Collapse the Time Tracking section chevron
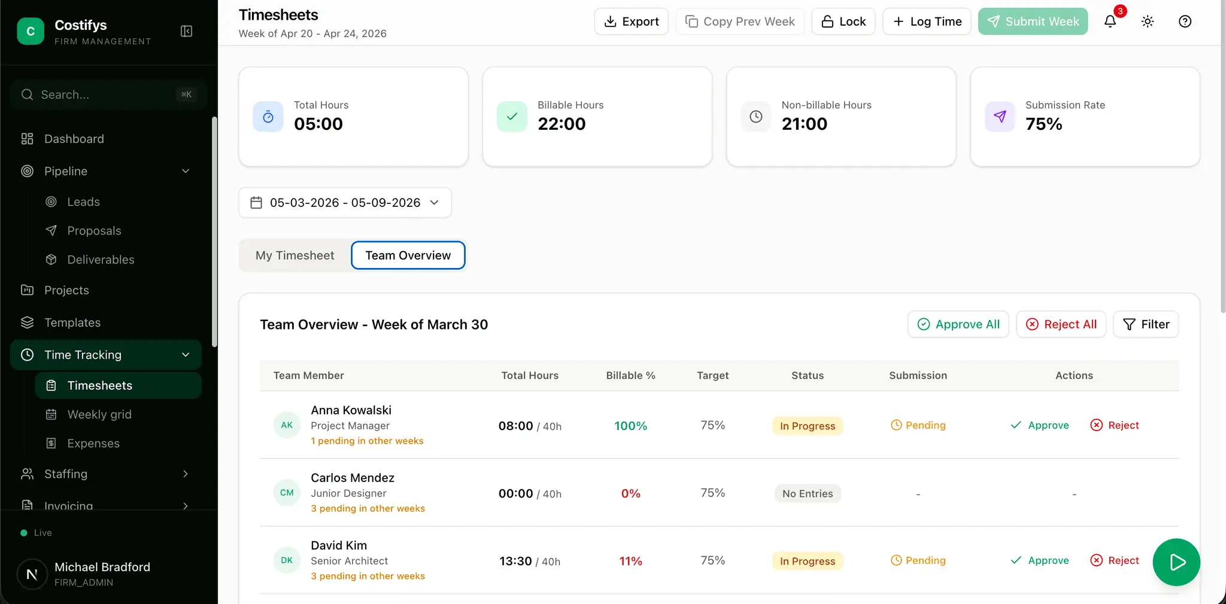This screenshot has width=1226, height=604. click(186, 355)
